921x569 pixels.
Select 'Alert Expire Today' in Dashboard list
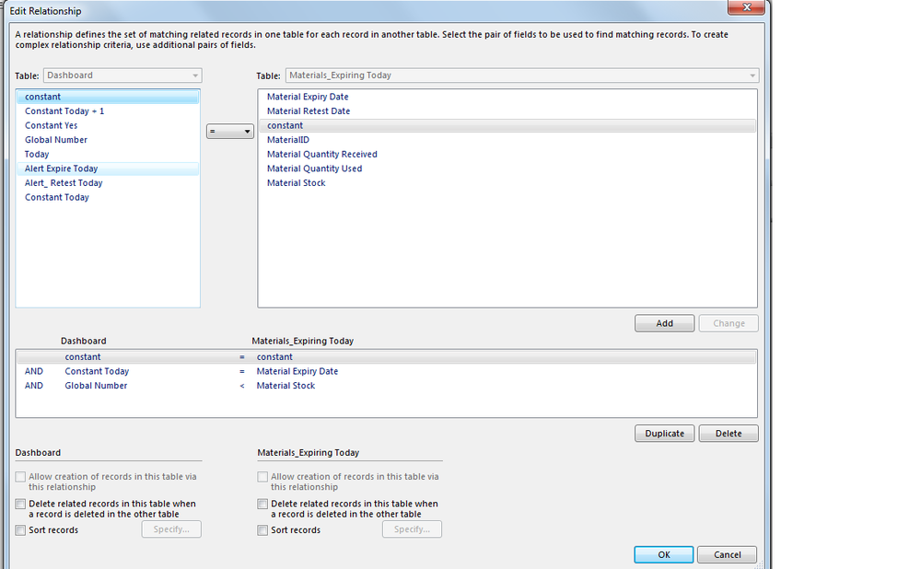[x=62, y=168]
